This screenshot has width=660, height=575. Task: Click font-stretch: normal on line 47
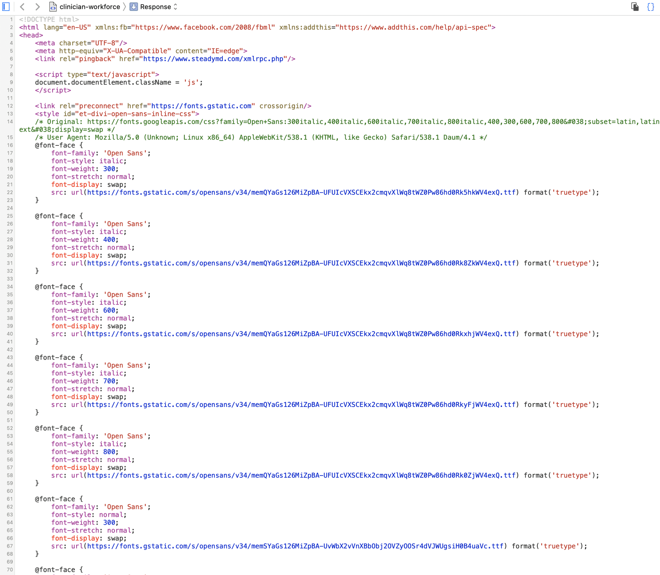pyautogui.click(x=93, y=389)
